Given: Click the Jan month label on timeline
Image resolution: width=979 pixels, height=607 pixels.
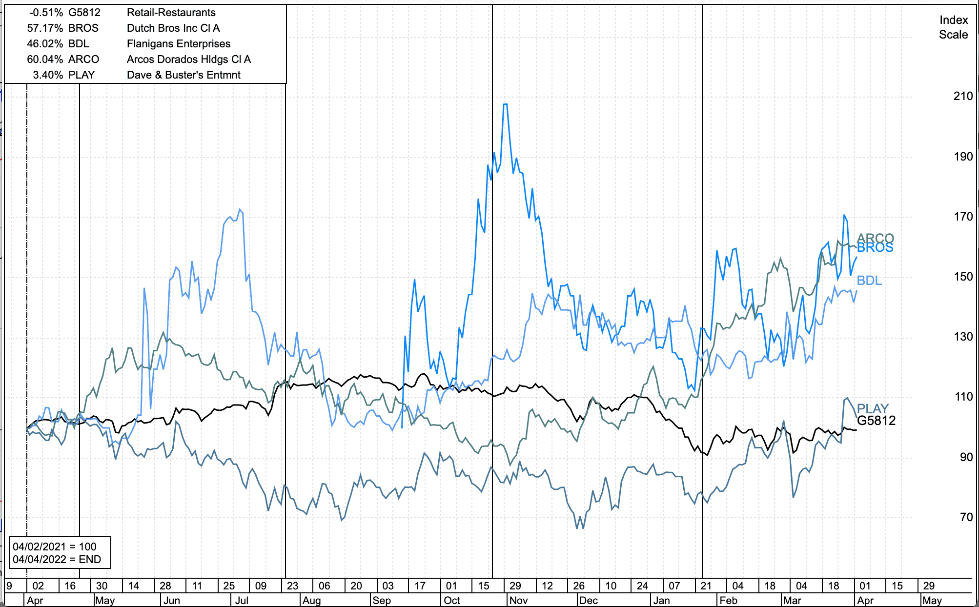Looking at the screenshot, I should pos(661,600).
